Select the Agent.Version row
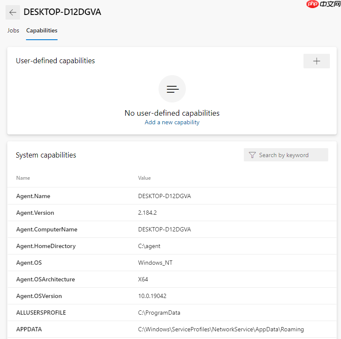This screenshot has height=339, width=341. click(35, 213)
